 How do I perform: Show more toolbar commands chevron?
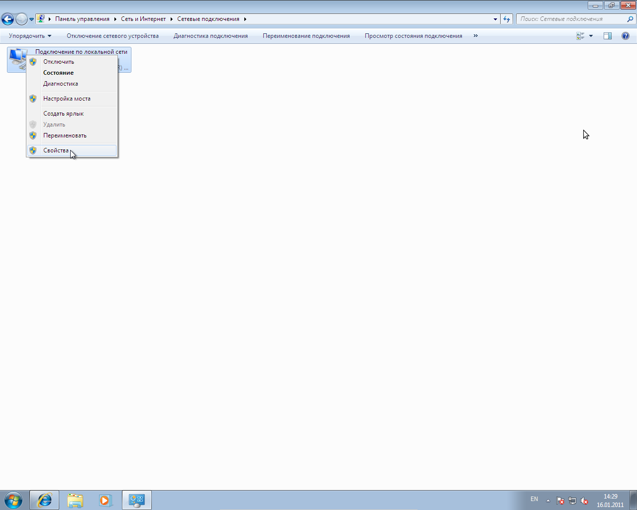click(476, 36)
